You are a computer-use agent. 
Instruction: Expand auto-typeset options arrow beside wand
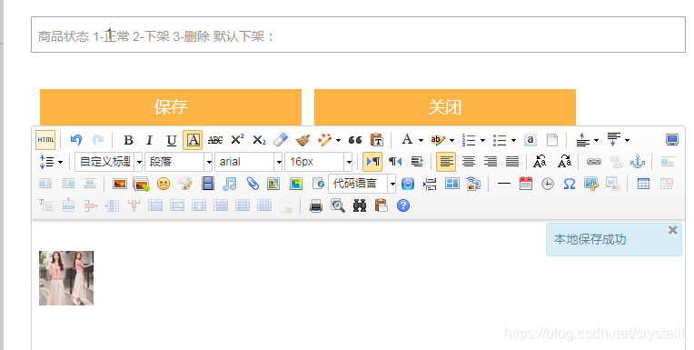pos(338,140)
